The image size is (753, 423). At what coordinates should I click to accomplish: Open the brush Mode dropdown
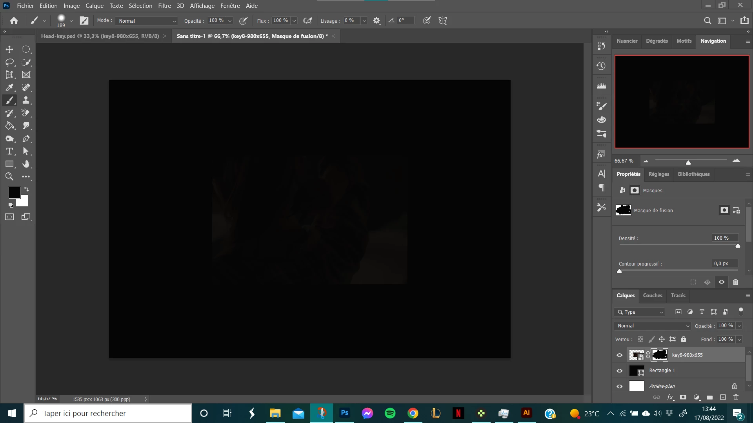pyautogui.click(x=146, y=21)
